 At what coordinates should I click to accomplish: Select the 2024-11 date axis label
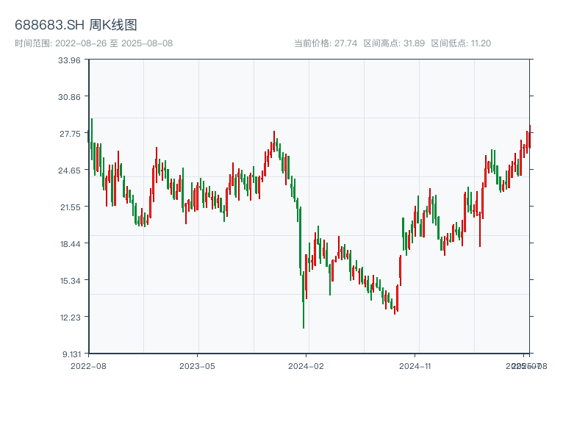click(x=415, y=365)
